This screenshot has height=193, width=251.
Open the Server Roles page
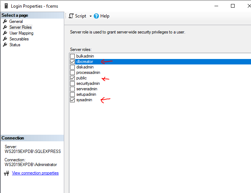click(x=20, y=27)
